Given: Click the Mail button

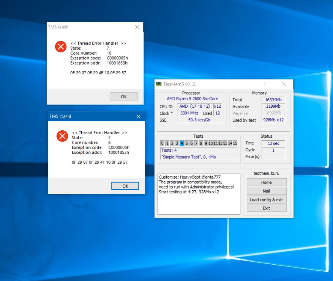Looking at the screenshot, I should tap(267, 191).
